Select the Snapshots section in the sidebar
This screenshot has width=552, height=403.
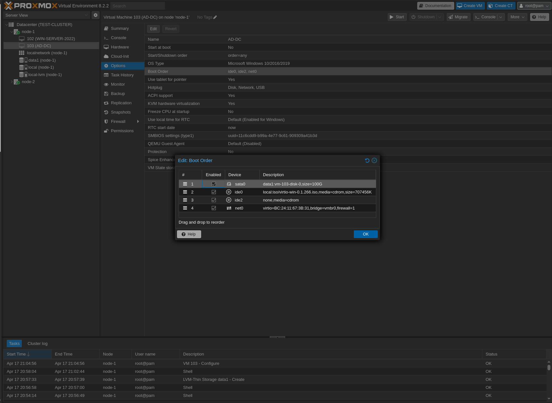click(x=121, y=112)
